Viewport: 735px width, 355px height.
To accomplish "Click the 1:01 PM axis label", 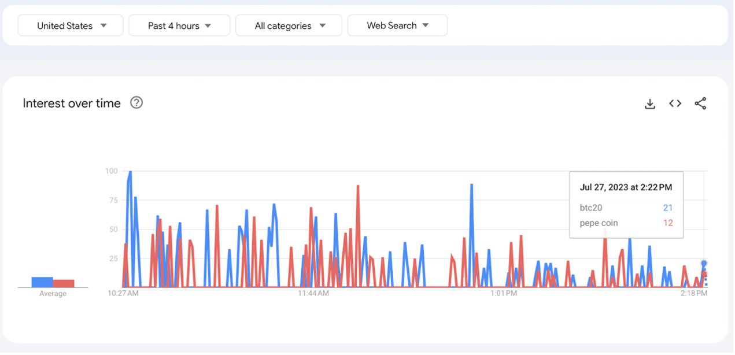I will pos(503,293).
